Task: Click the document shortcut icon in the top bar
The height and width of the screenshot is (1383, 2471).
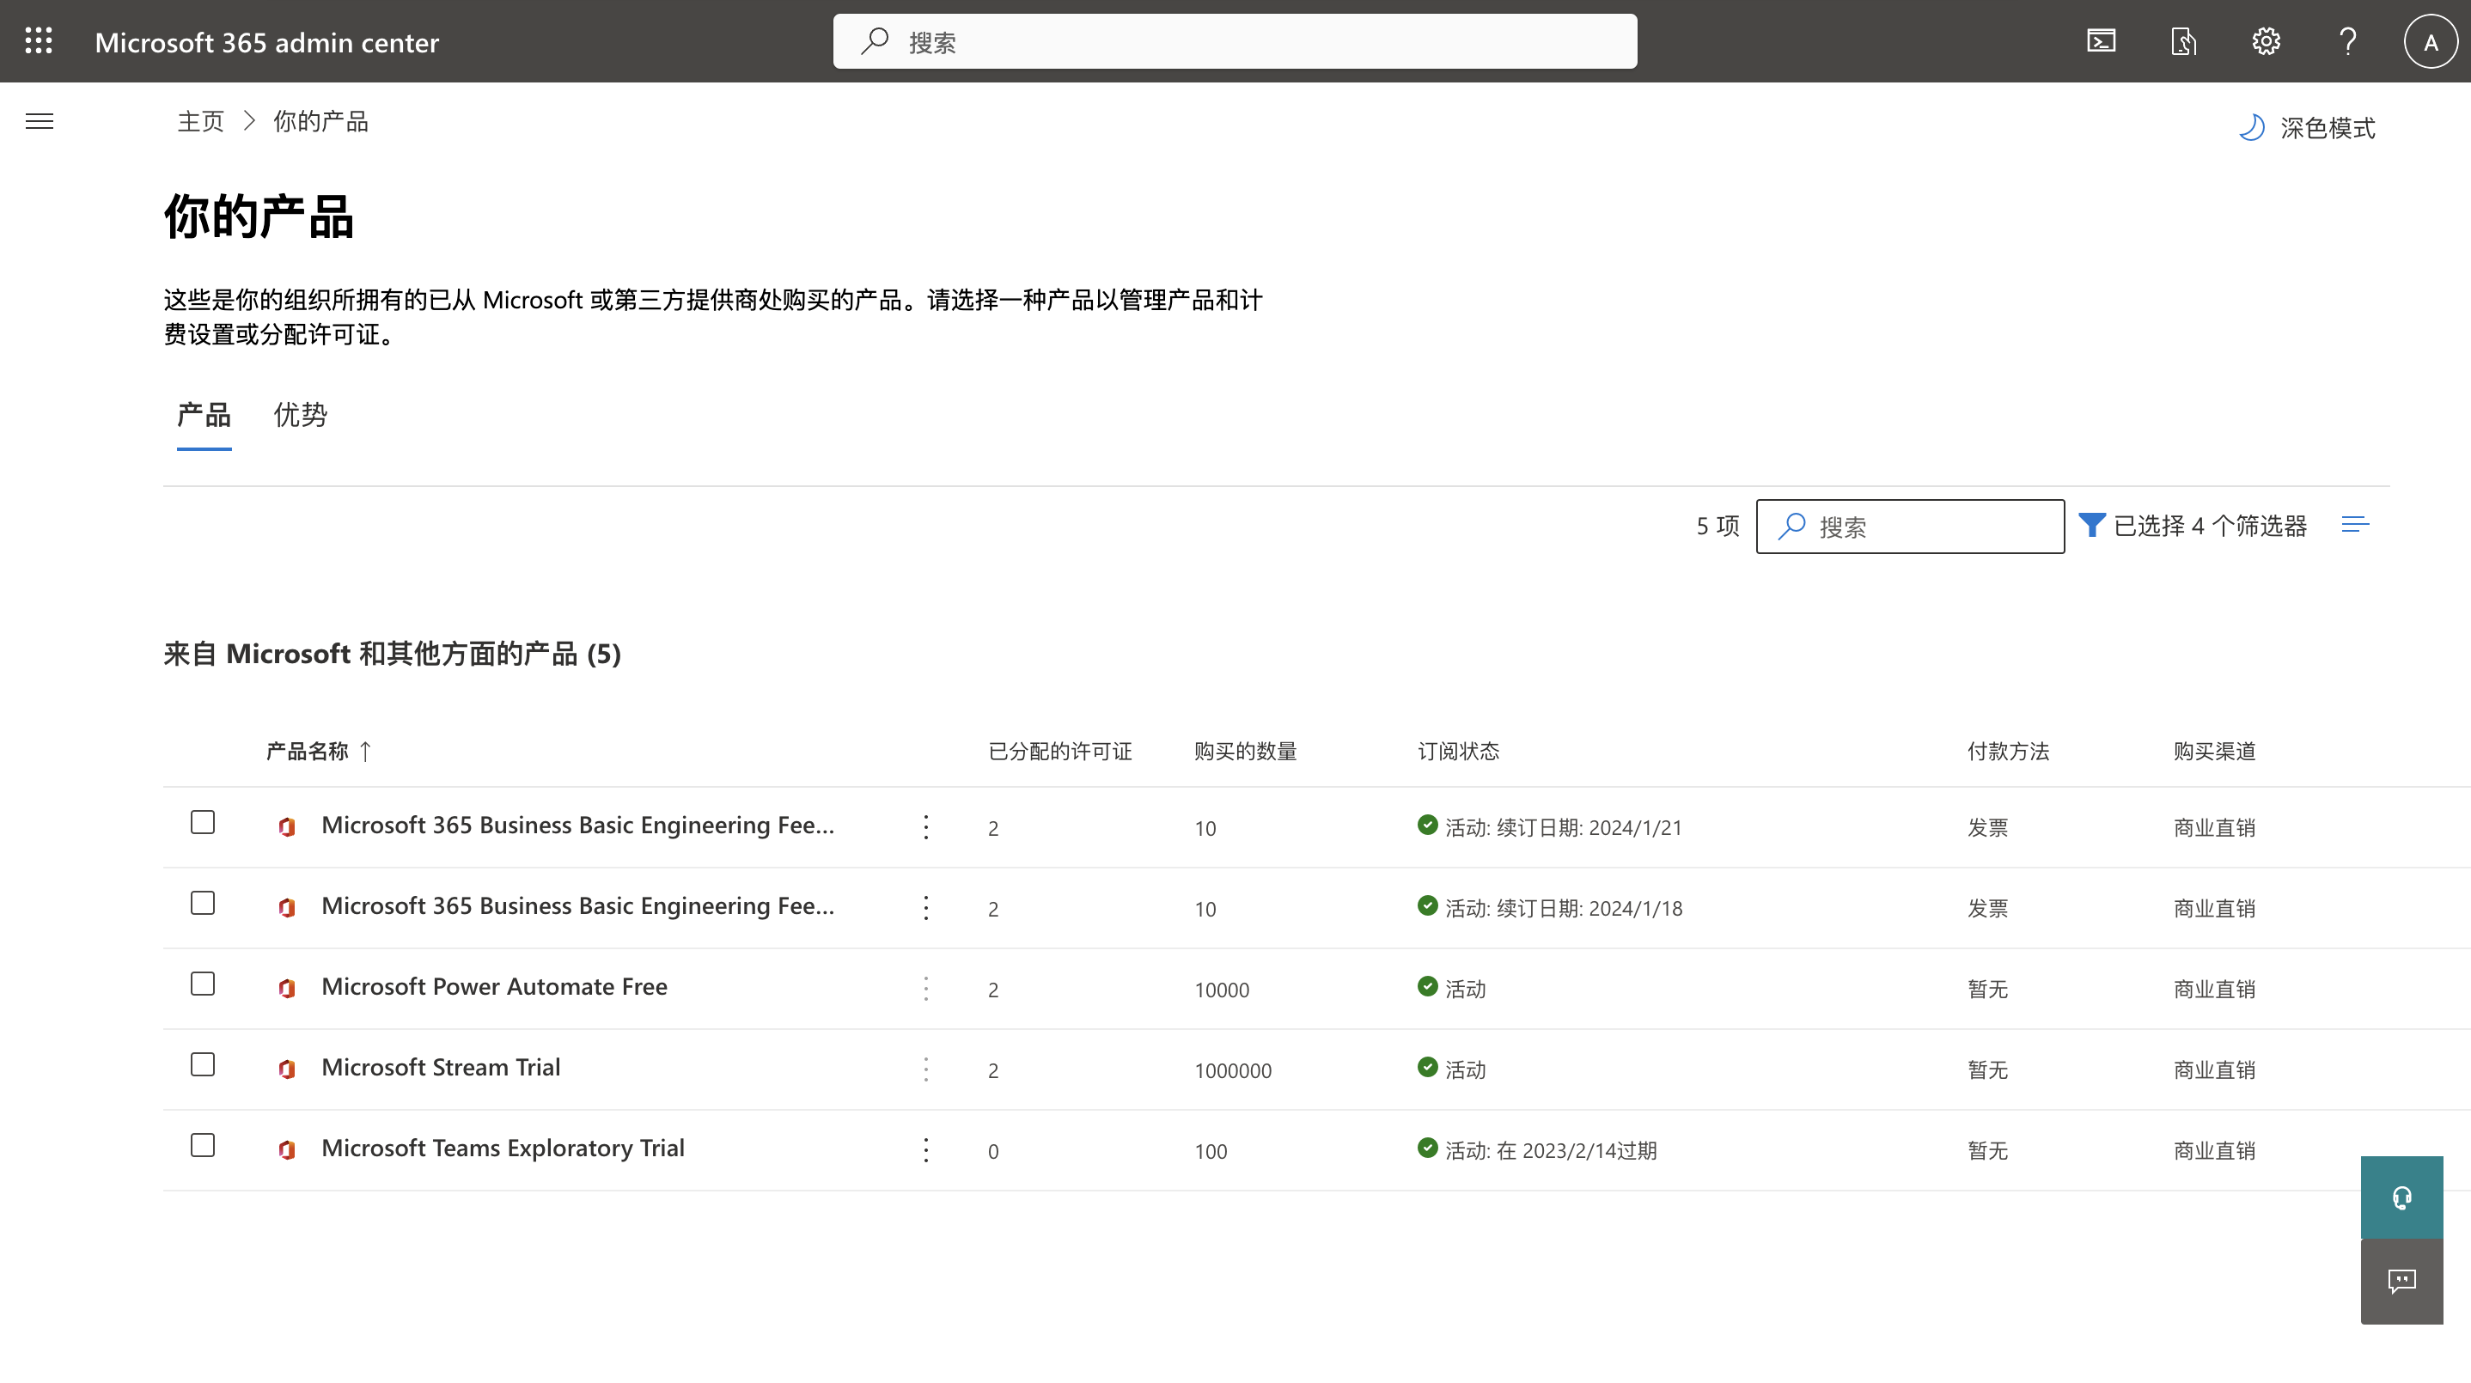Action: pyautogui.click(x=2184, y=41)
